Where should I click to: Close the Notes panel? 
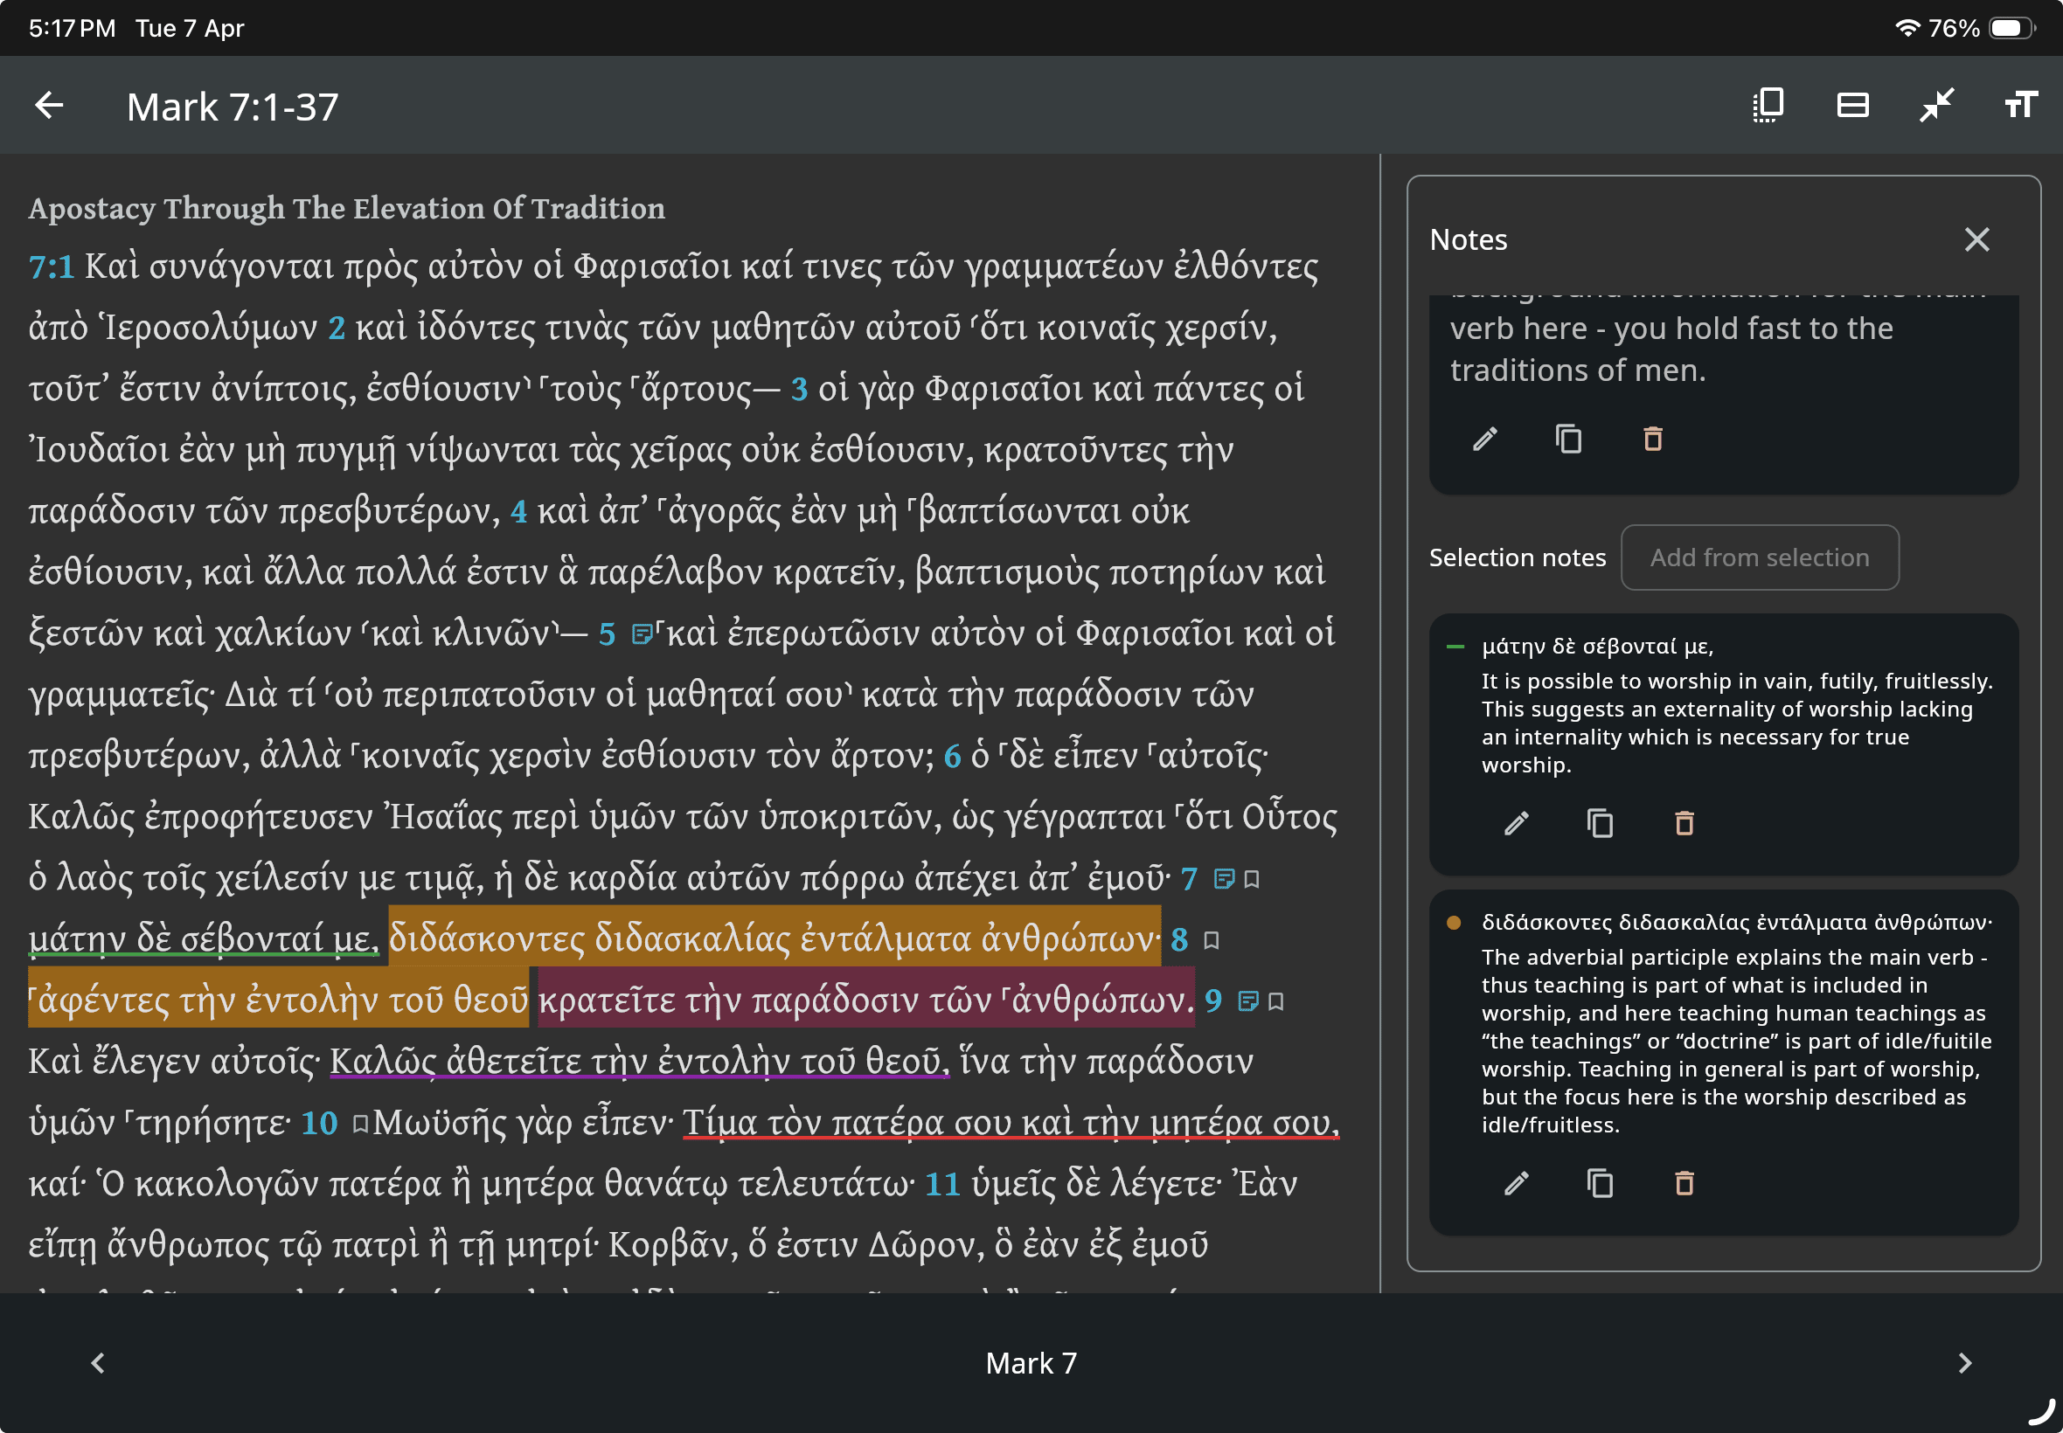click(1976, 239)
